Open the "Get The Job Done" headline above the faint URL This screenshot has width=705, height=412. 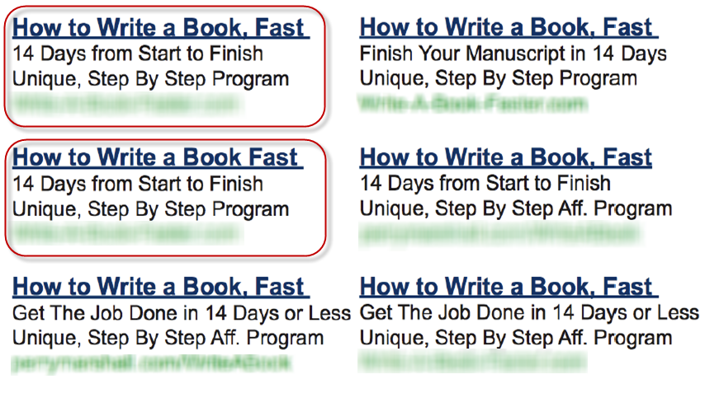[x=509, y=287]
